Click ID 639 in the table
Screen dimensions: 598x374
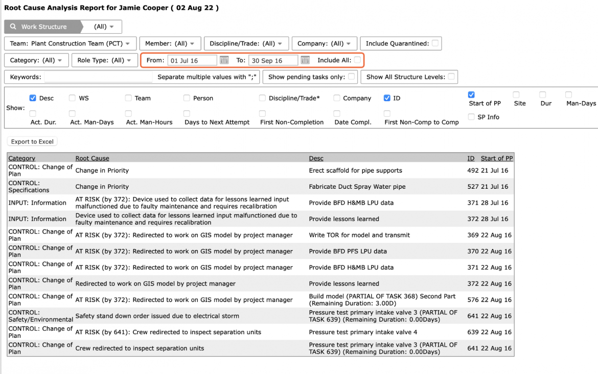click(x=473, y=332)
